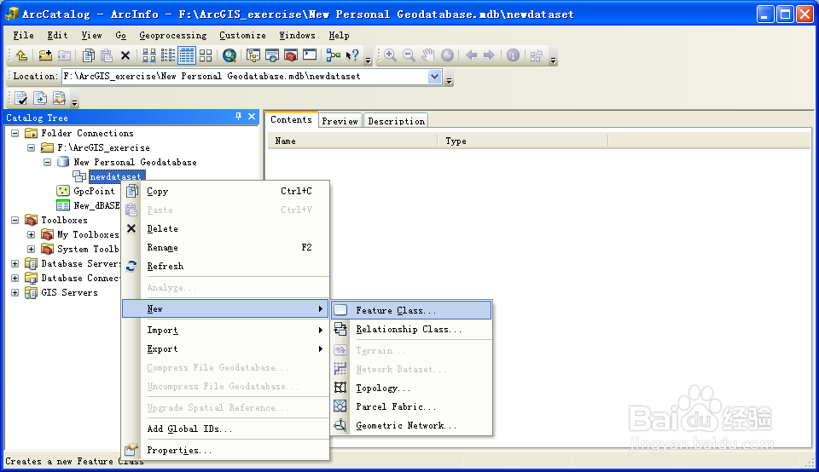Expand the Database Connections node

click(15, 279)
